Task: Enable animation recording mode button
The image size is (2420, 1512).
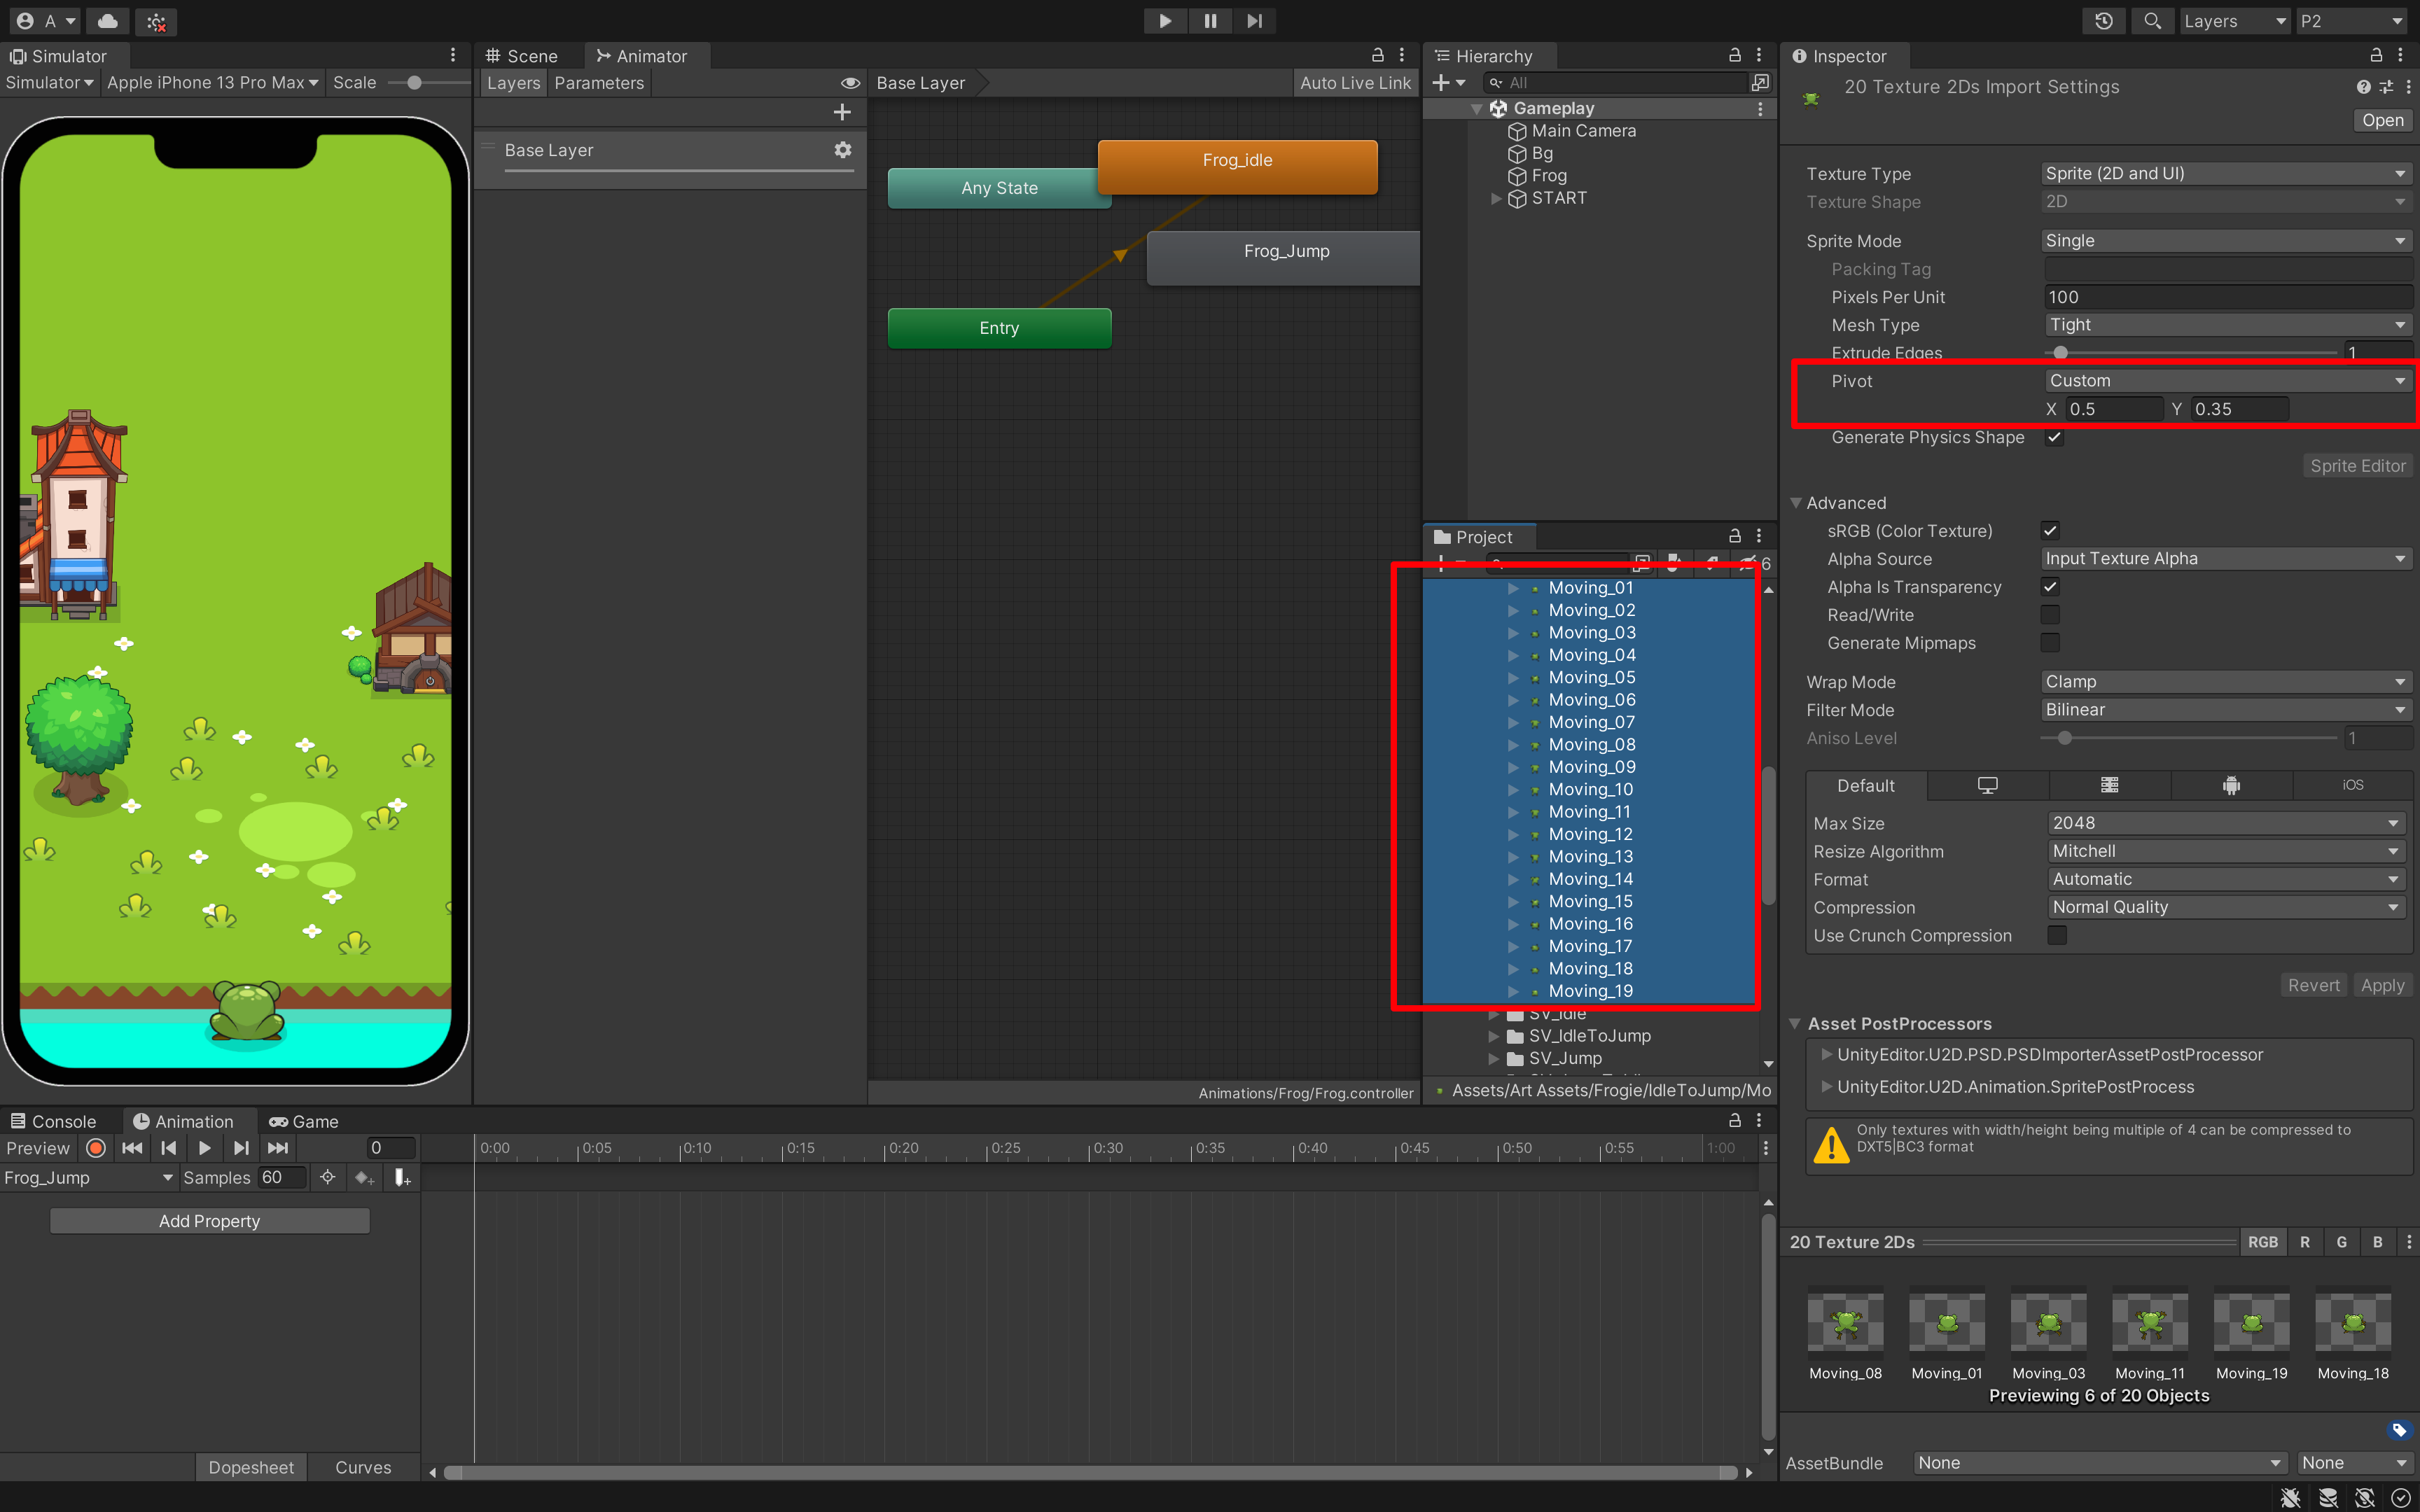Action: click(96, 1148)
